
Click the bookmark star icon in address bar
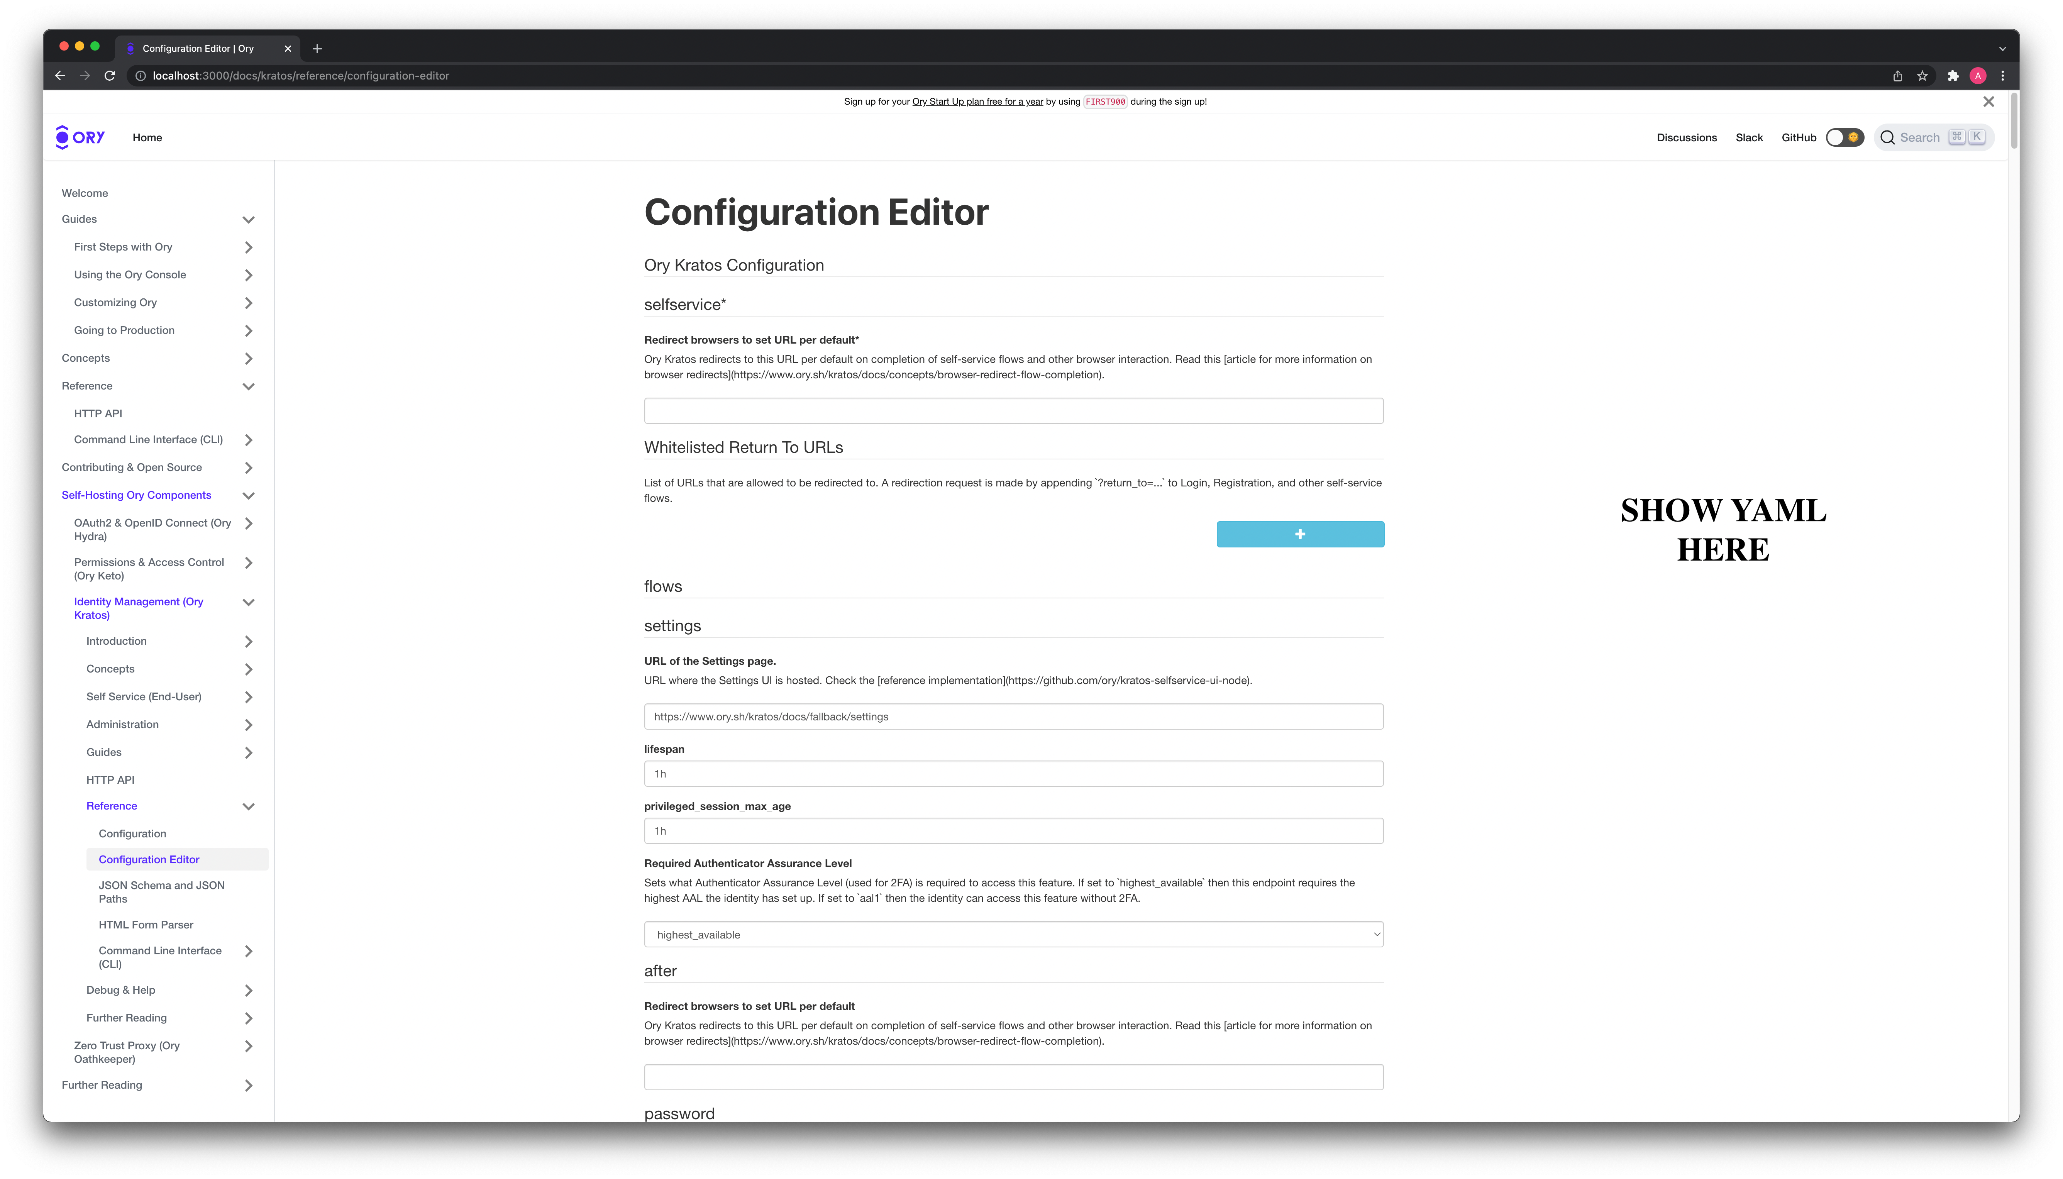(1922, 75)
